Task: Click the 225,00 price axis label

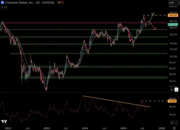Action: pyautogui.click(x=173, y=35)
